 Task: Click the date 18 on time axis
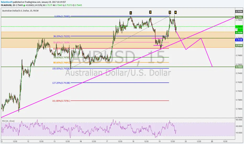pyautogui.click(x=133, y=141)
